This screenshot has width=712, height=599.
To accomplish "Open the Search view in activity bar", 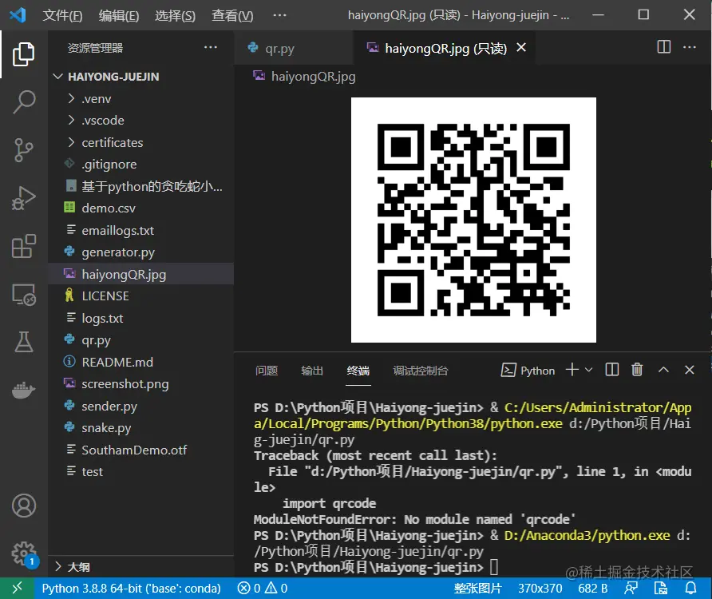I will [x=24, y=101].
